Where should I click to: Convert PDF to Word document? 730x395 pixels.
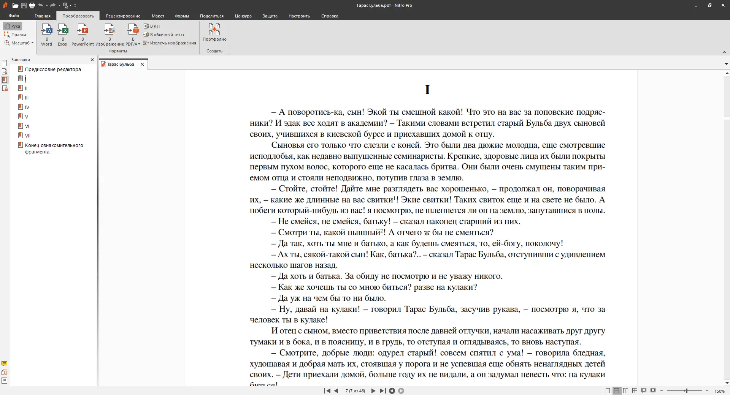click(46, 35)
